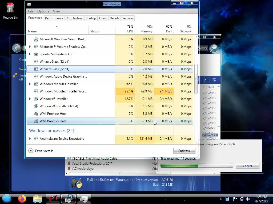Sort processes by CPU column
Viewport: 273px width, 204px height.
(125, 29)
